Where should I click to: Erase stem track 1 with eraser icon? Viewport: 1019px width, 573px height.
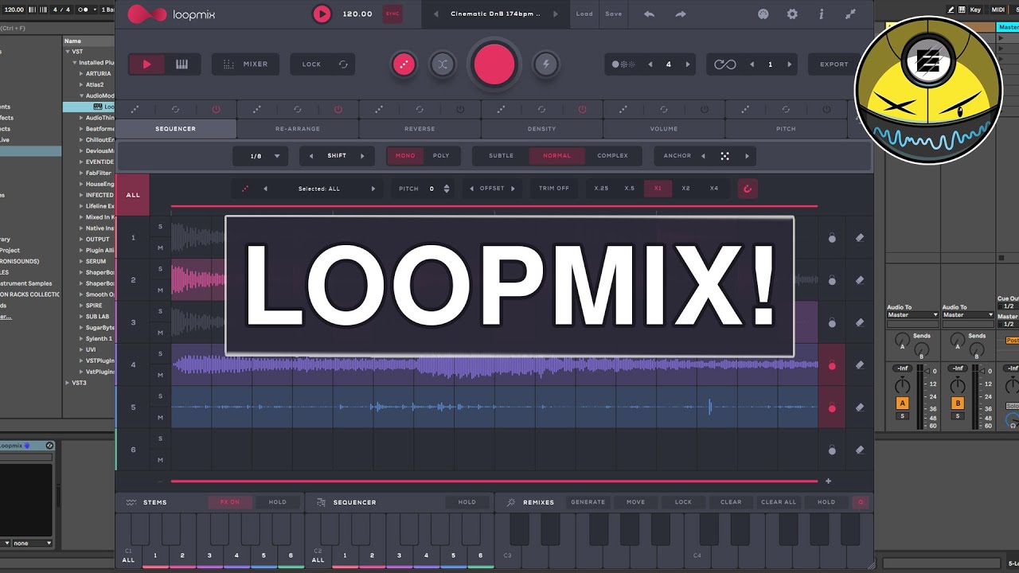(x=860, y=238)
